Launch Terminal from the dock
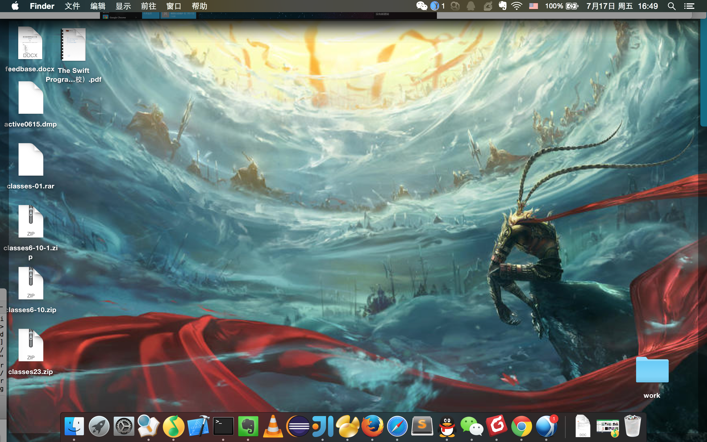 pyautogui.click(x=223, y=426)
